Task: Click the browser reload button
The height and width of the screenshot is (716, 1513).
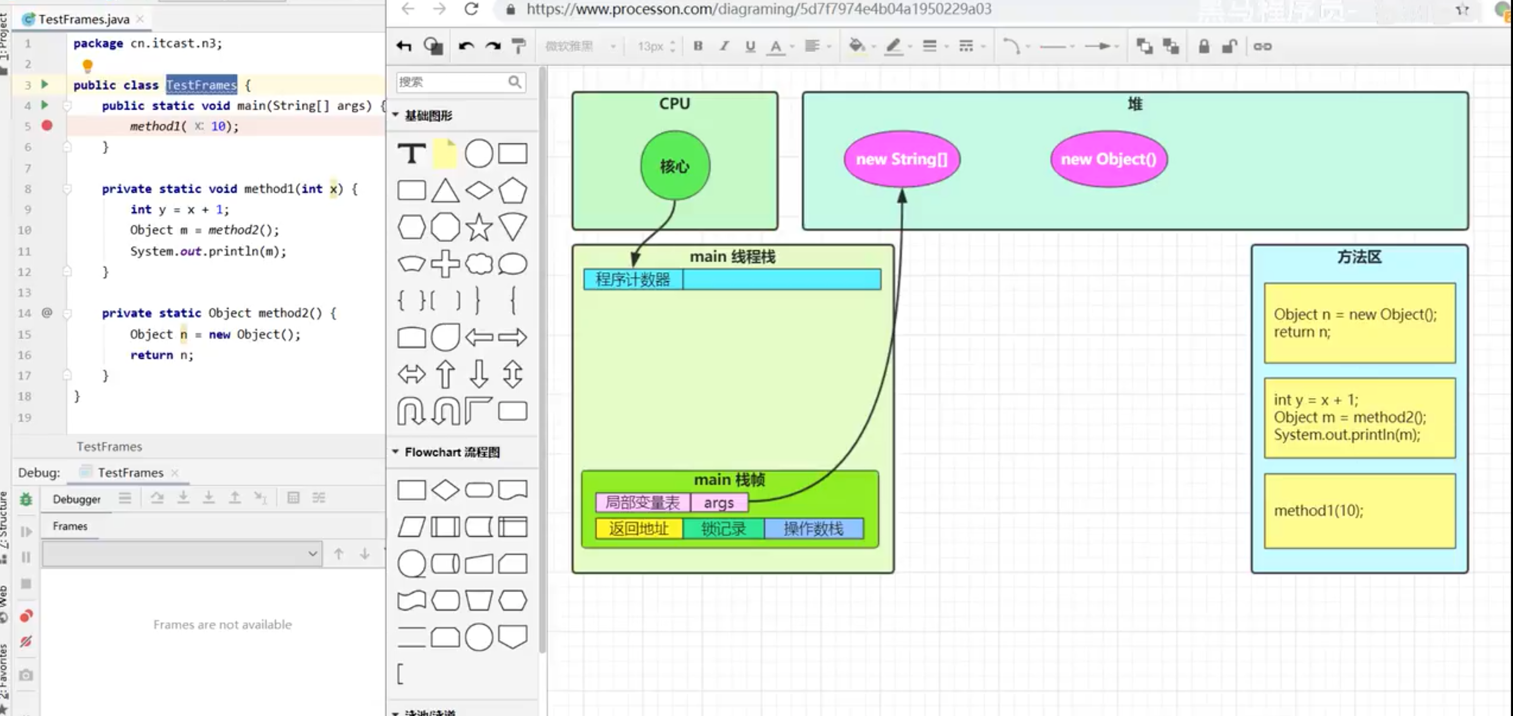Action: click(x=471, y=9)
